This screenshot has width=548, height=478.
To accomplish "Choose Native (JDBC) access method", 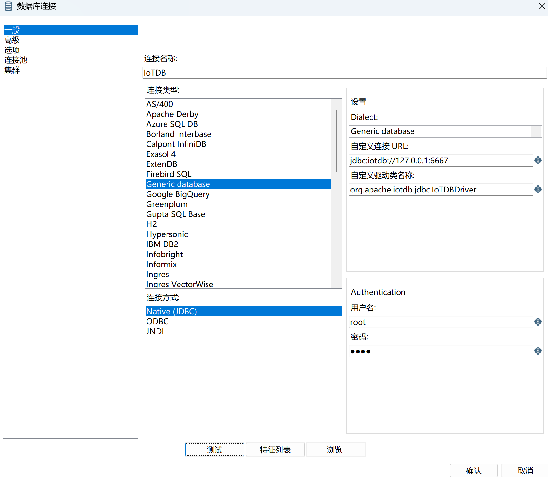I will 244,311.
